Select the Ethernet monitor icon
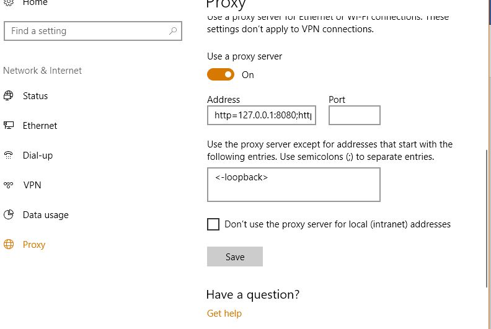The image size is (491, 329). tap(9, 125)
